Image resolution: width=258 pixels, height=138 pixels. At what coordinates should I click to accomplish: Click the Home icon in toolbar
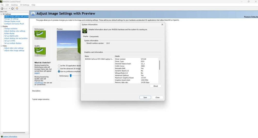coord(17,9)
